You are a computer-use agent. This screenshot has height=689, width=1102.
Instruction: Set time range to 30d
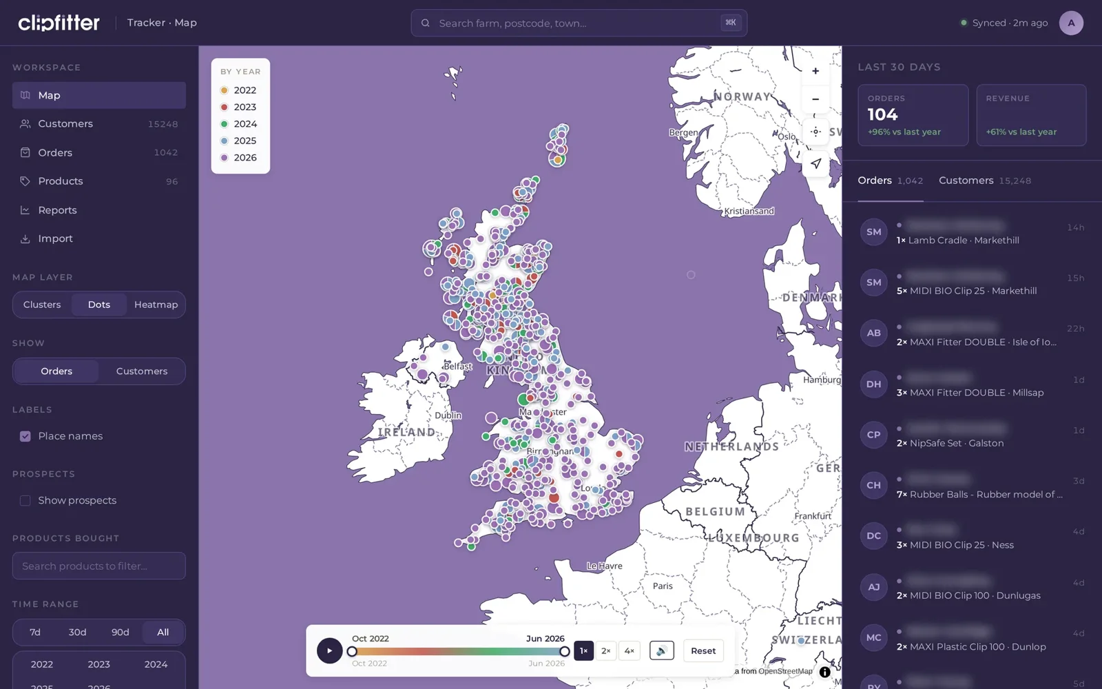(78, 633)
